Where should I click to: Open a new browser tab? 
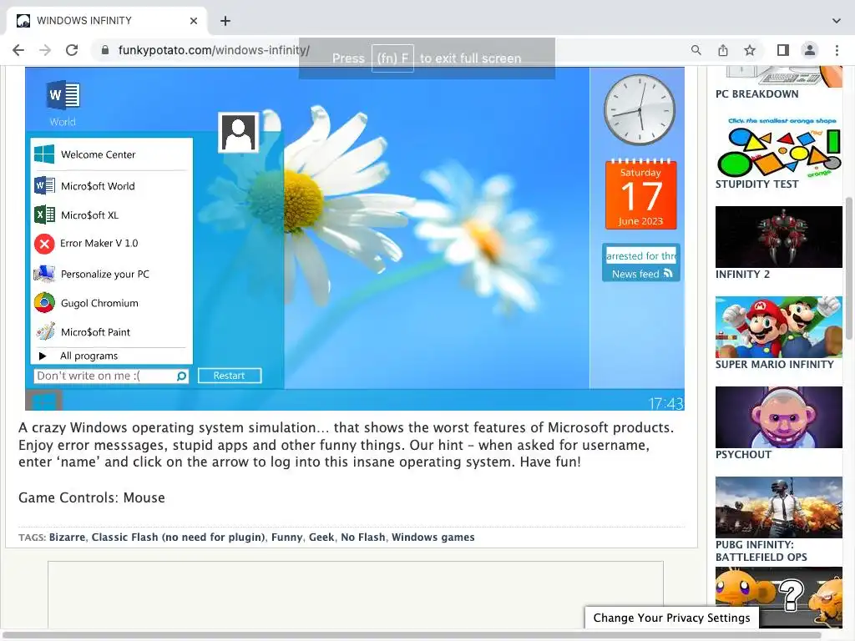pyautogui.click(x=225, y=21)
